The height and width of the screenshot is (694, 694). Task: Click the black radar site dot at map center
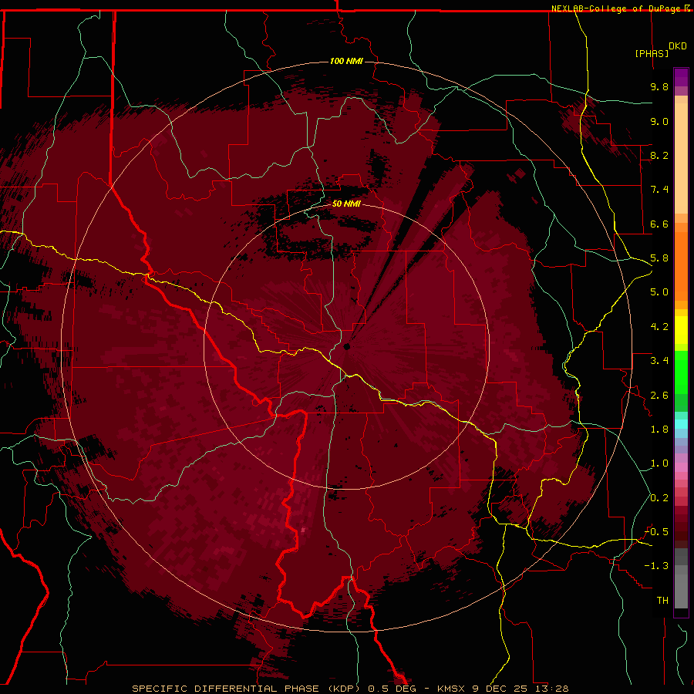[x=347, y=346]
